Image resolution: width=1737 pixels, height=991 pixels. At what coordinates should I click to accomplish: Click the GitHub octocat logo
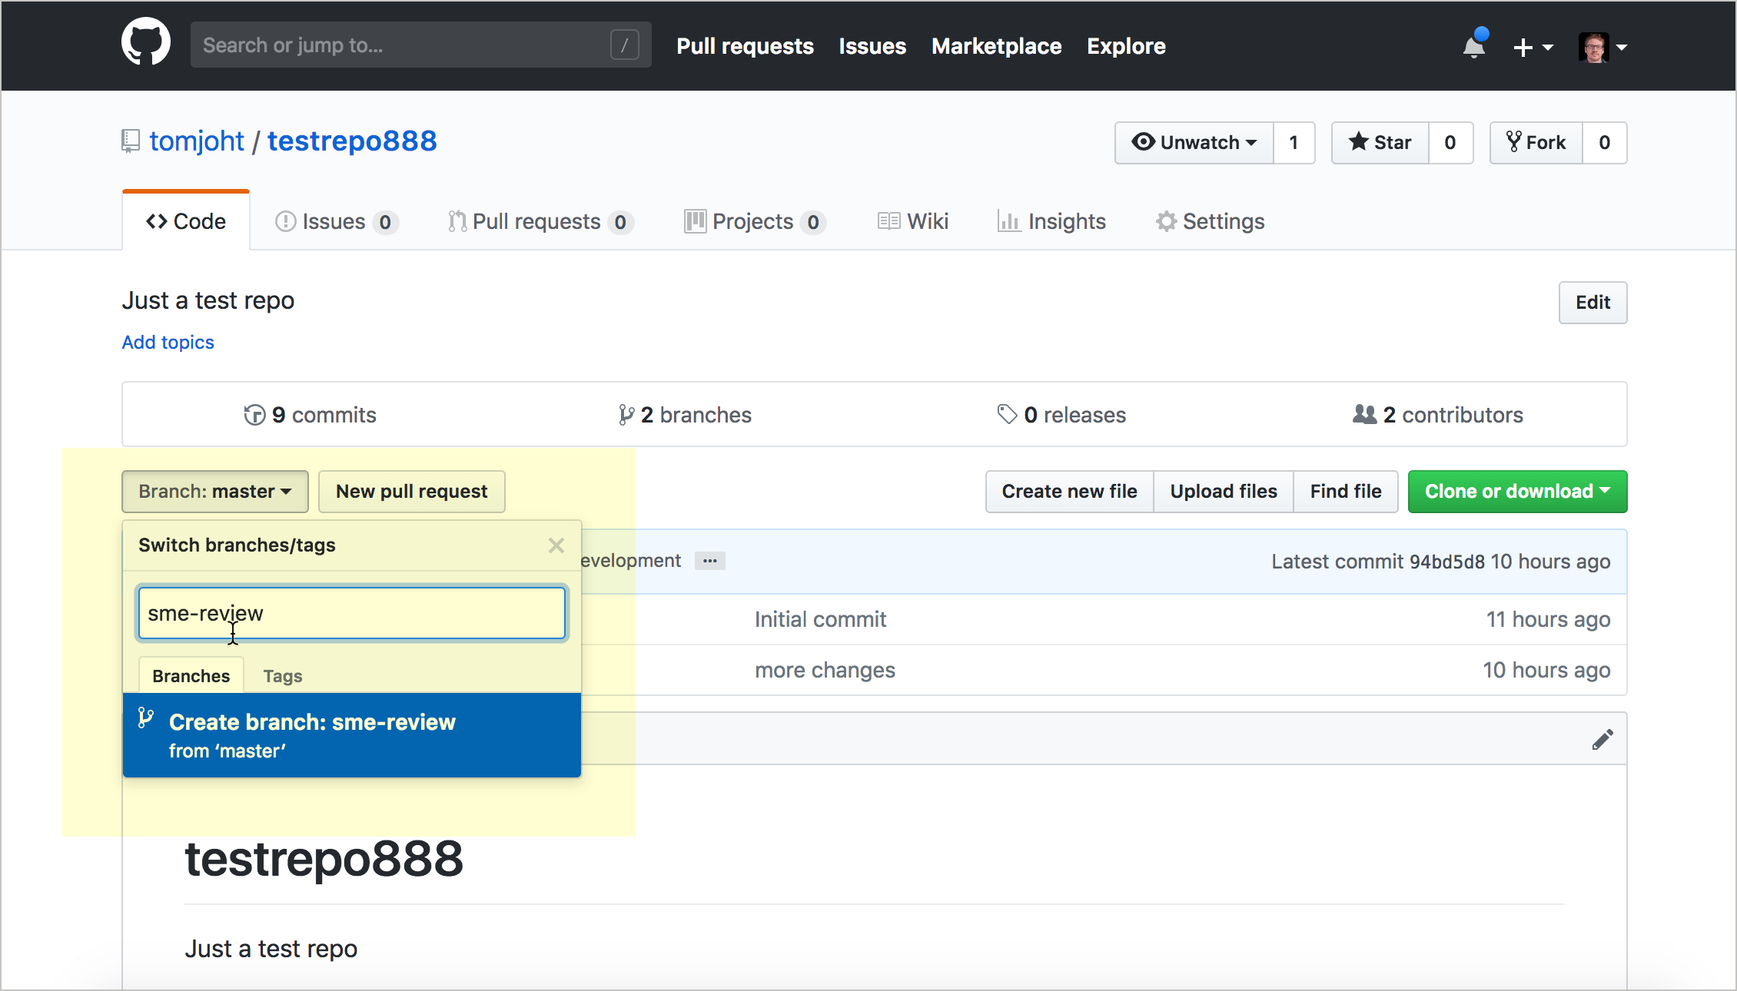[x=145, y=41]
